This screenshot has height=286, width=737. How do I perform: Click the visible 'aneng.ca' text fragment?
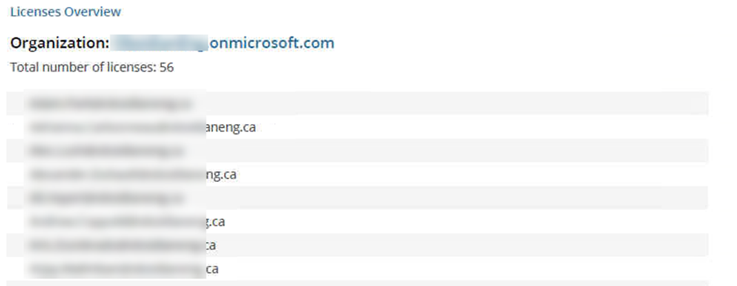(231, 127)
